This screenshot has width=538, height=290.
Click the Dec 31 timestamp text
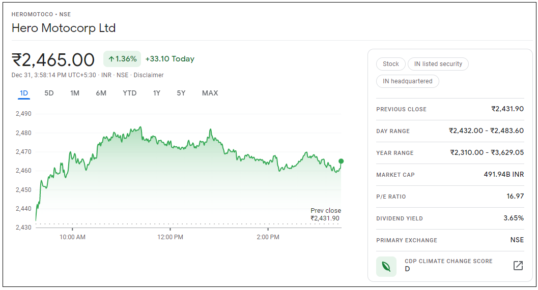(x=54, y=75)
